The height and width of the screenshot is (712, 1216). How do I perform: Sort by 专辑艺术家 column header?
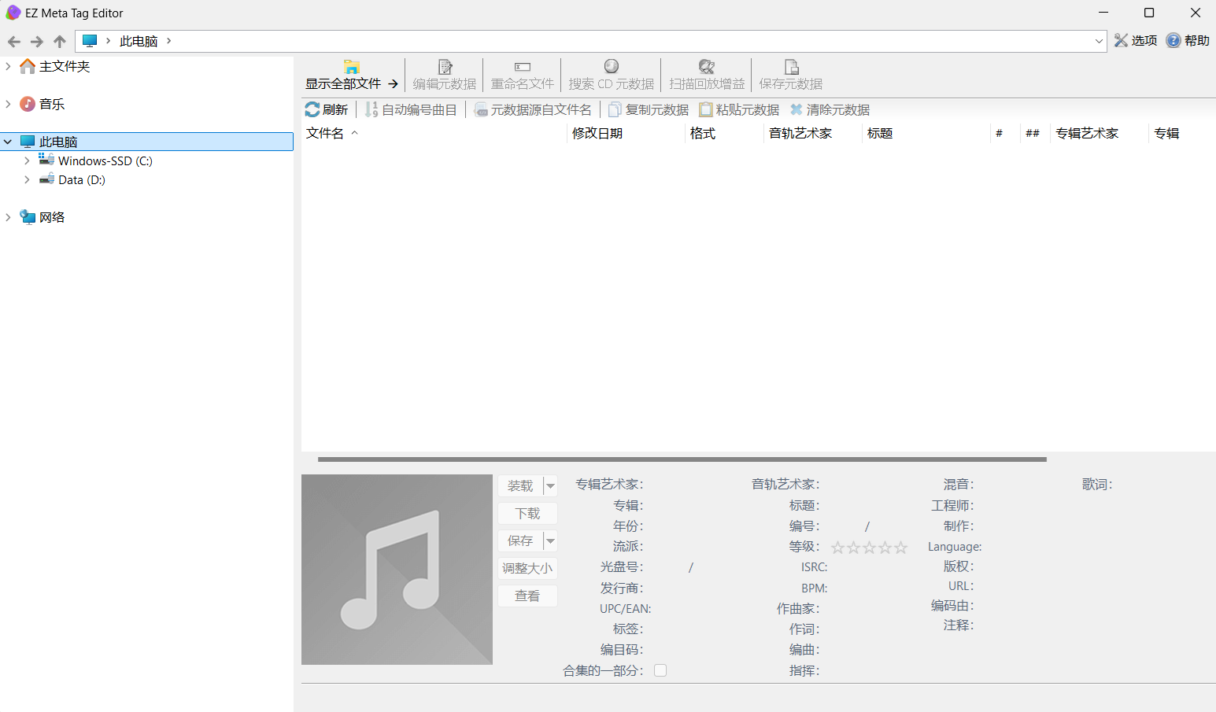[x=1100, y=134]
